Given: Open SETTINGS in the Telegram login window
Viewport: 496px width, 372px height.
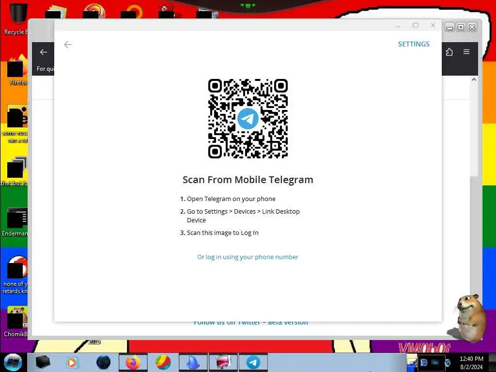Looking at the screenshot, I should pos(414,44).
